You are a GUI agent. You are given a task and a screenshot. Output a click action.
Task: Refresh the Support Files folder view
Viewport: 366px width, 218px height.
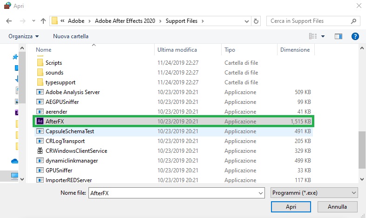tap(256, 21)
